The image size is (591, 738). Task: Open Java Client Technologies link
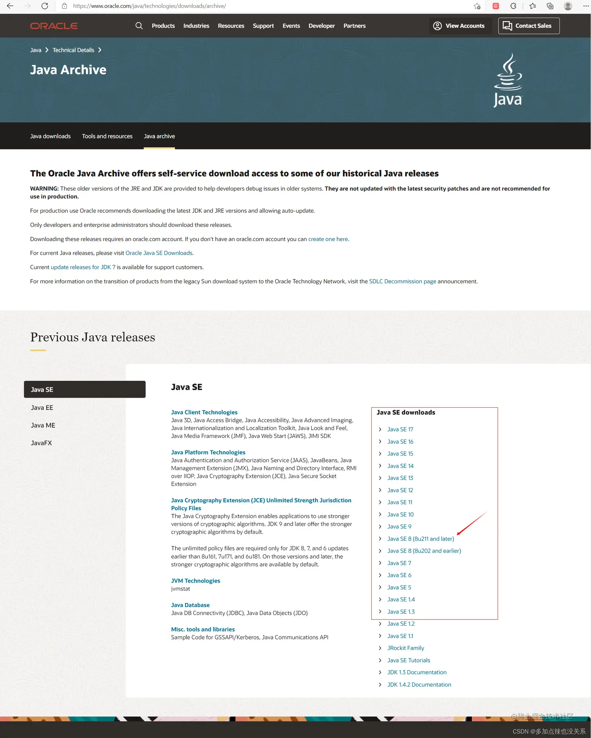(204, 412)
